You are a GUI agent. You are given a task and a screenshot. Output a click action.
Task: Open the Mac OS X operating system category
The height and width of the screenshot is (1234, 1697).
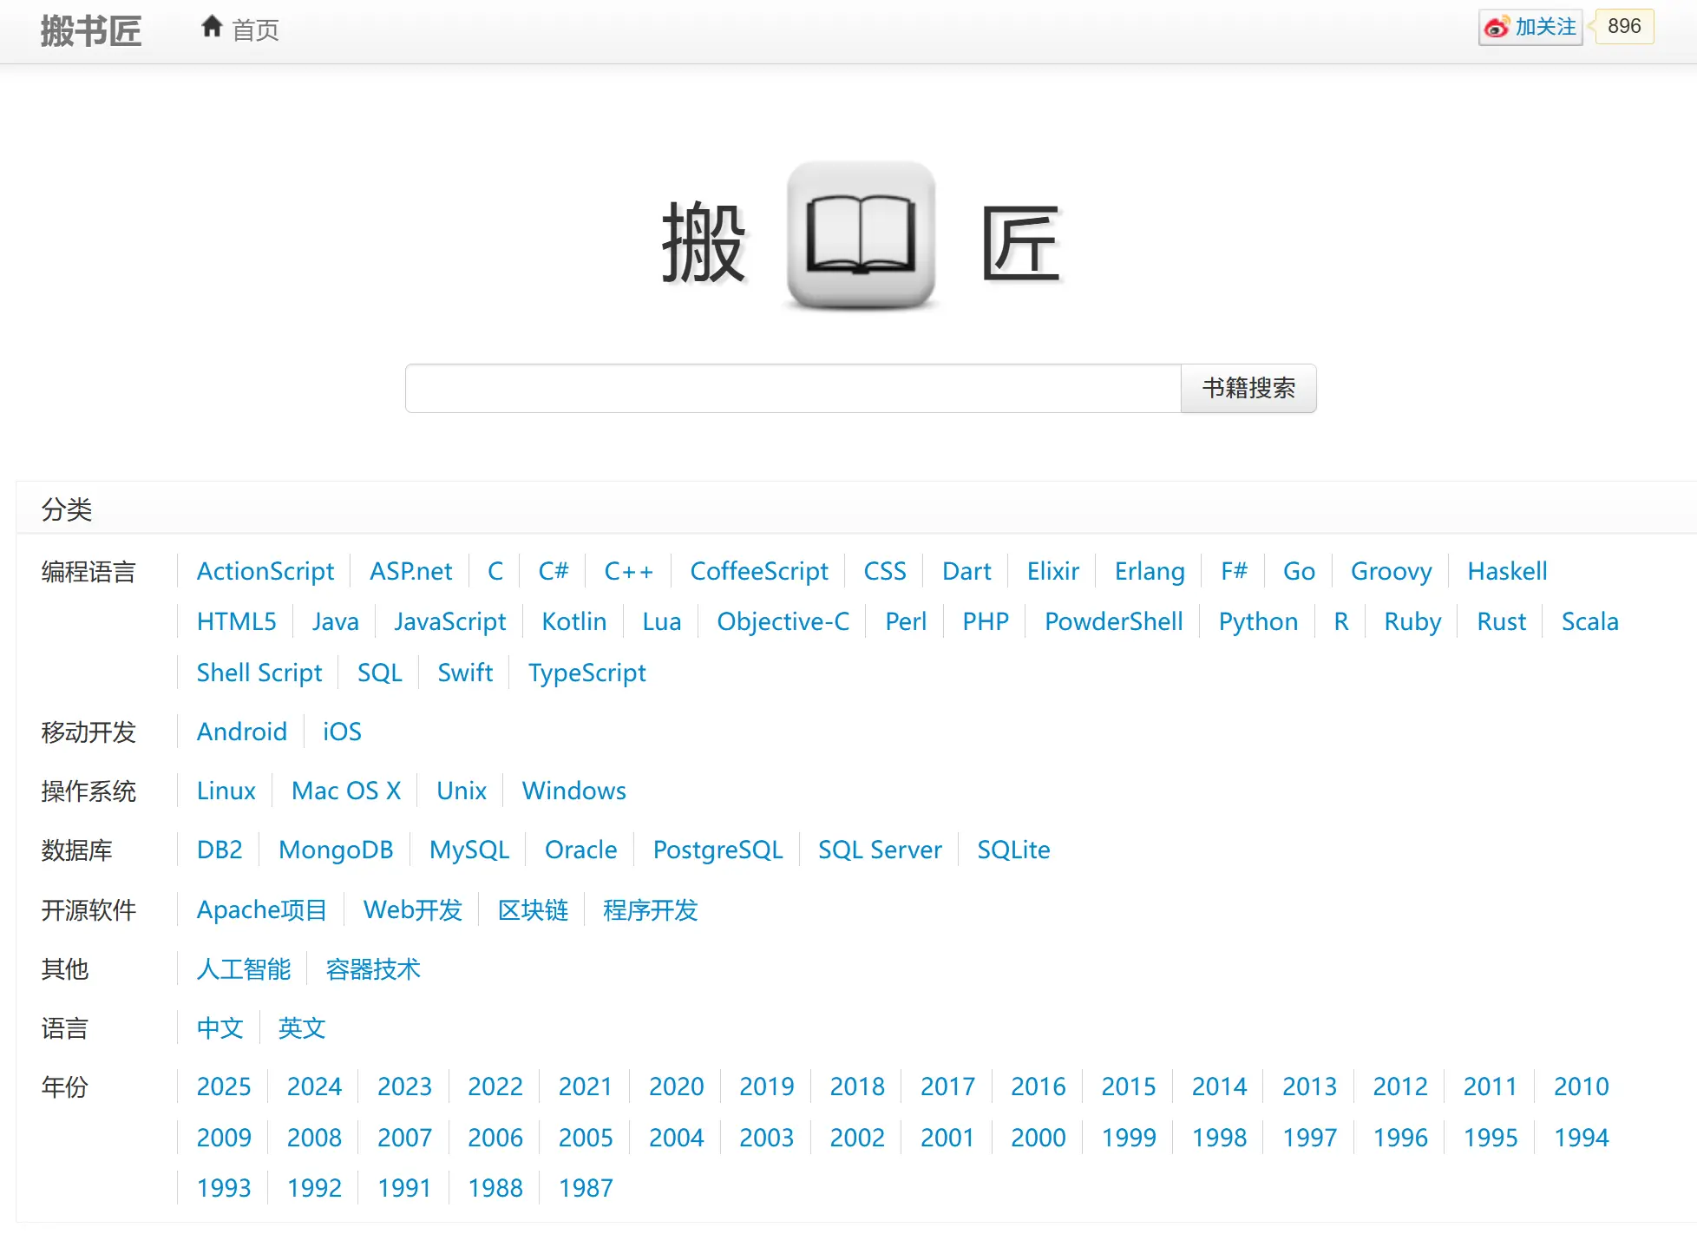[345, 791]
